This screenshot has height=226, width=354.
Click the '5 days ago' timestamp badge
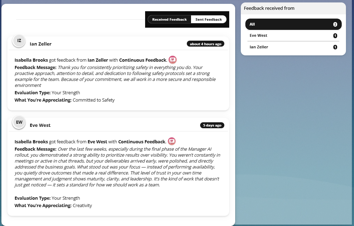(212, 125)
